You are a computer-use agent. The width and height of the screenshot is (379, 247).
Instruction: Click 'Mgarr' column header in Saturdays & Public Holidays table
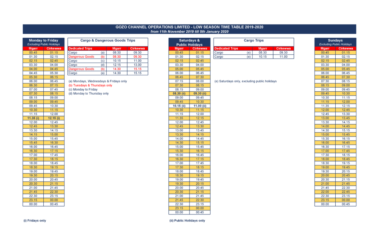[x=179, y=48]
